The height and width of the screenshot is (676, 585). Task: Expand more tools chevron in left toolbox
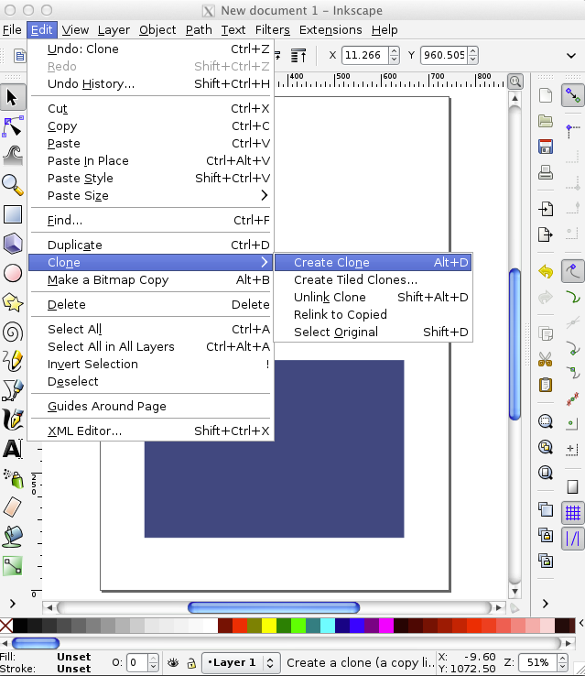(x=13, y=604)
